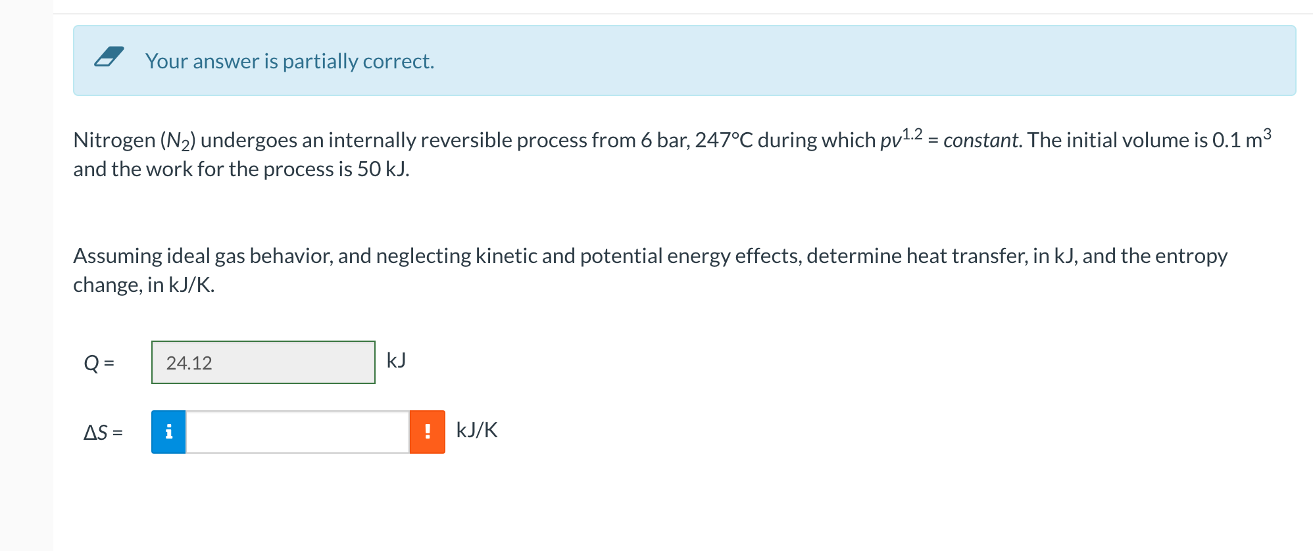Click the green-bordered heat transfer answer box
This screenshot has height=551, width=1313.
[x=263, y=362]
